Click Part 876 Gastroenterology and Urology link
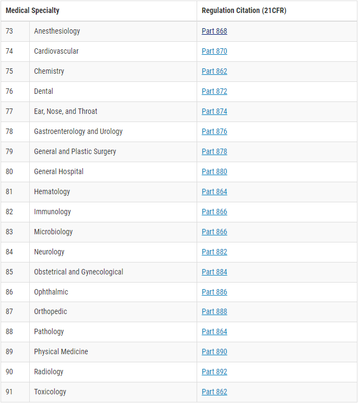 [x=214, y=131]
